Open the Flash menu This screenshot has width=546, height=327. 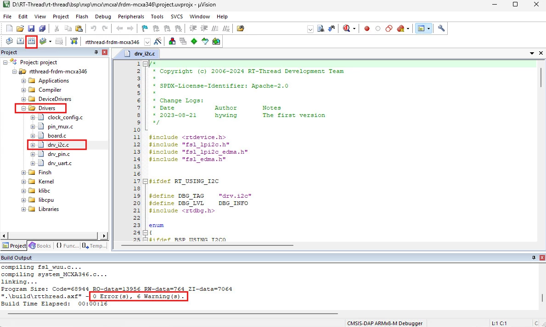pos(82,17)
